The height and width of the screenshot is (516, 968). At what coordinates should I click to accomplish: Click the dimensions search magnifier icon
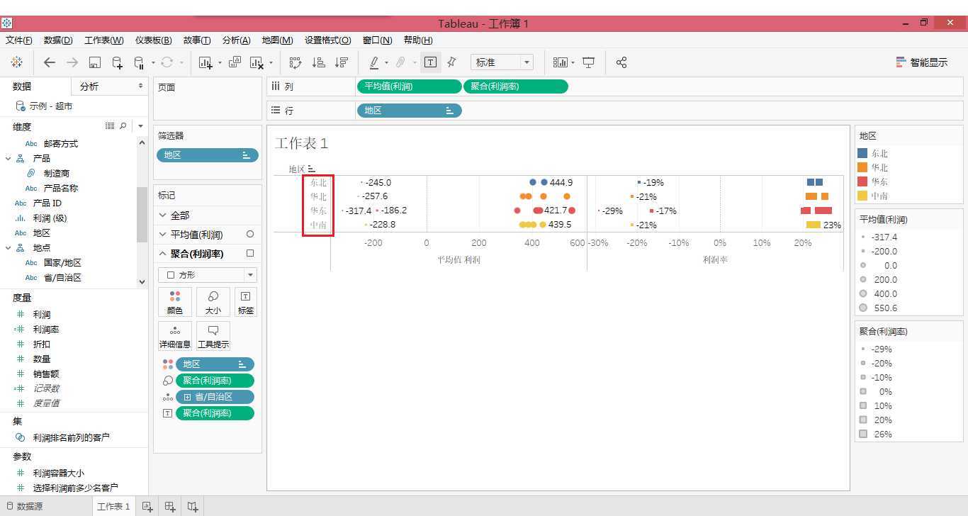[123, 126]
